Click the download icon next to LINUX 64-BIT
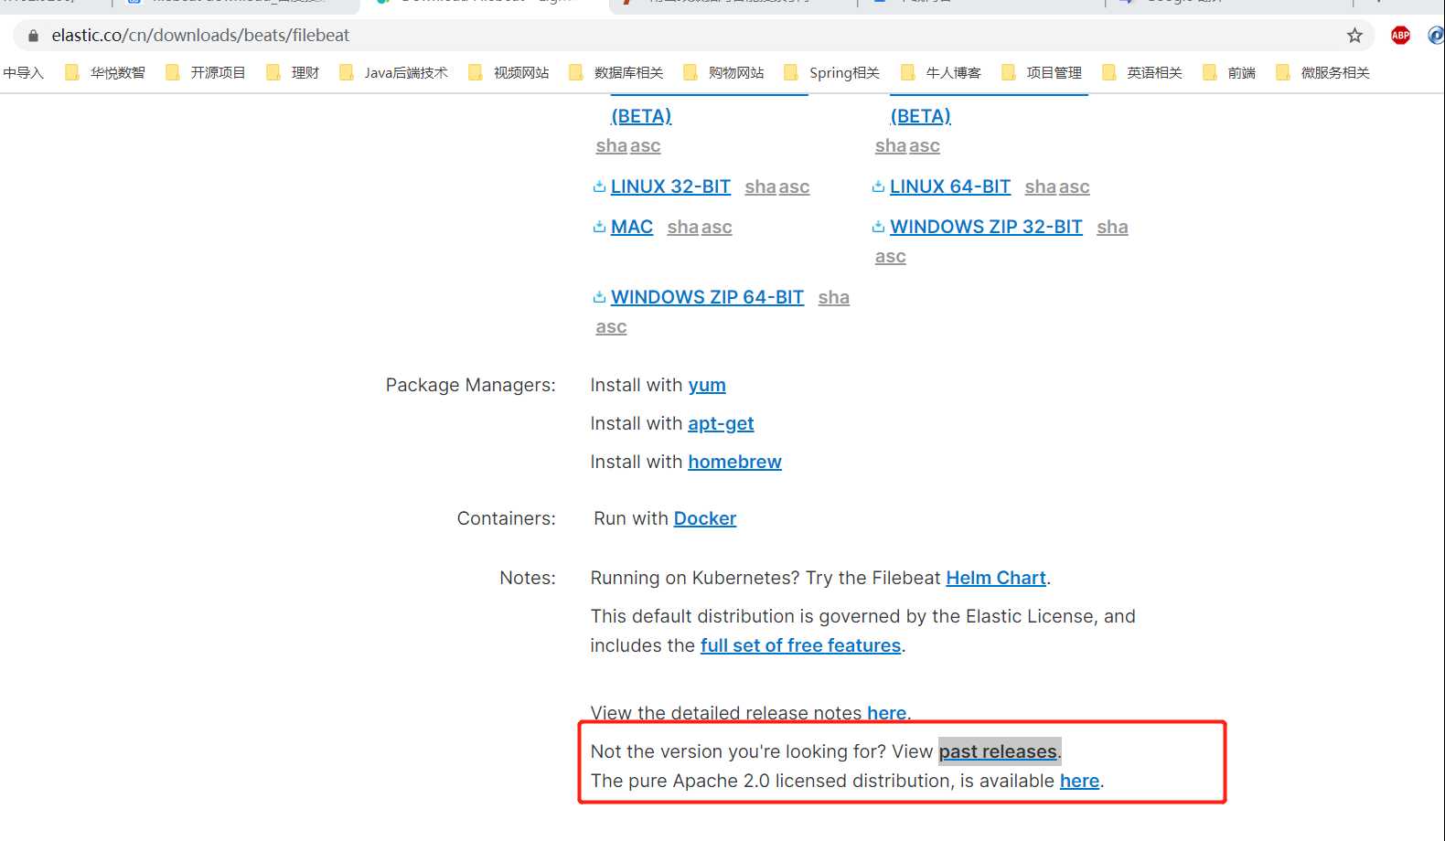Screen dimensions: 1445x841 tap(879, 186)
